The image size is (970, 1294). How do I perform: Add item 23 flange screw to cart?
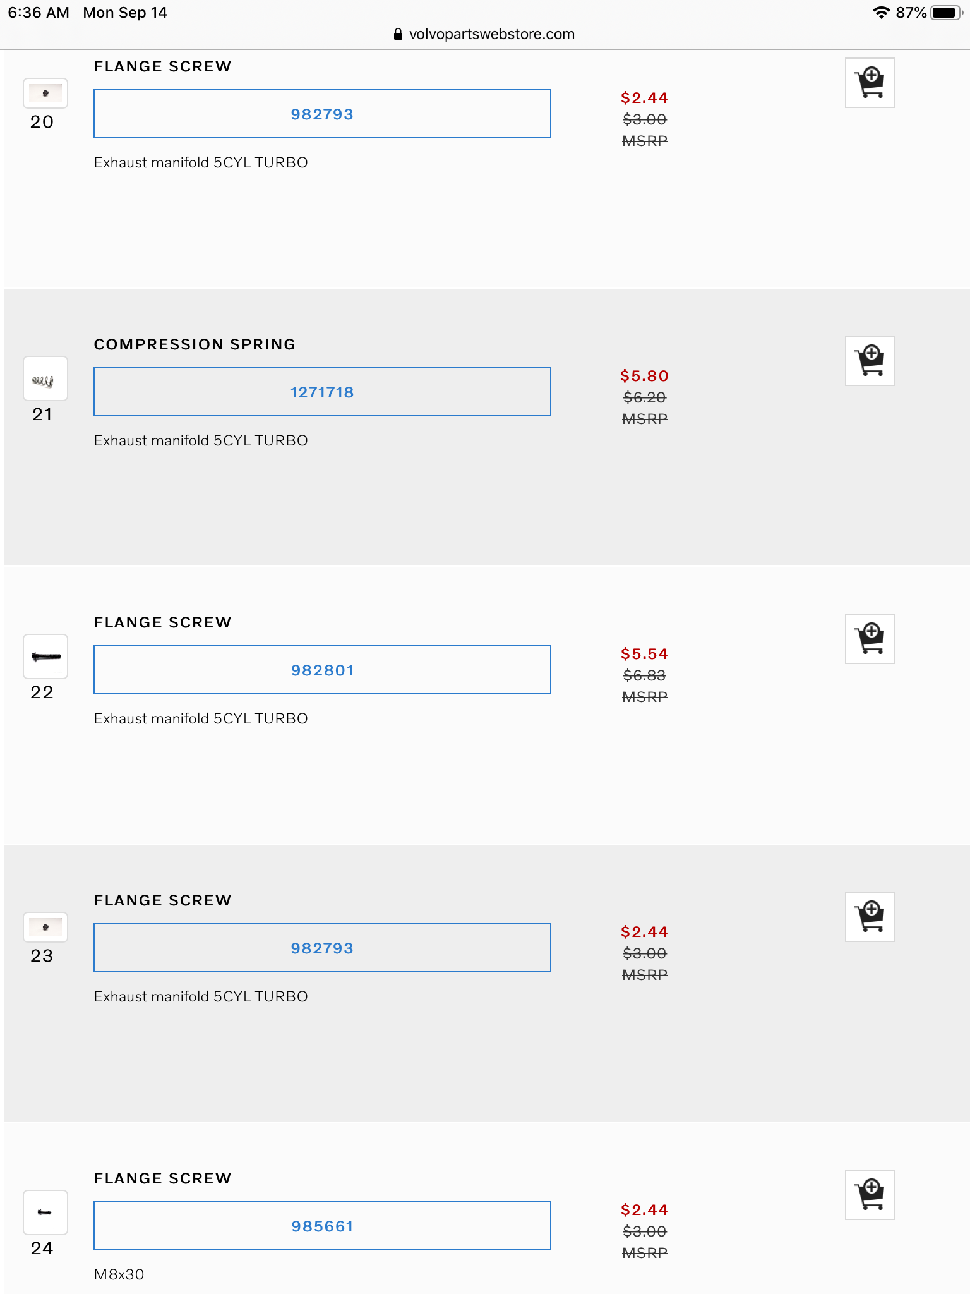click(x=870, y=917)
